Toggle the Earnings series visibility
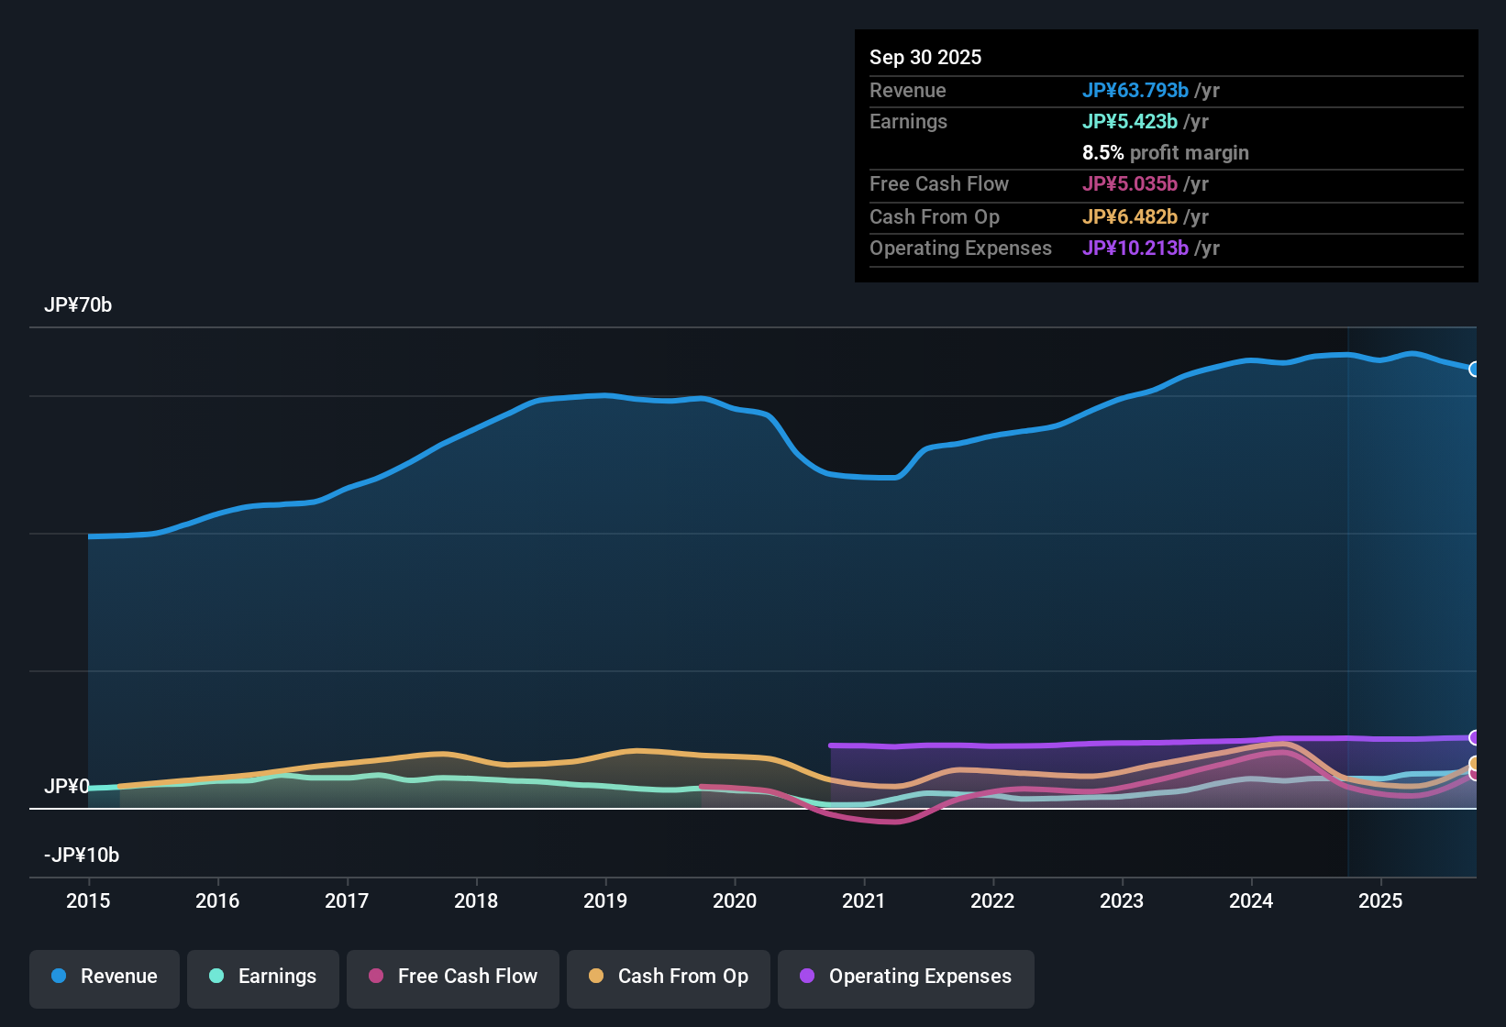The image size is (1506, 1027). [x=262, y=977]
